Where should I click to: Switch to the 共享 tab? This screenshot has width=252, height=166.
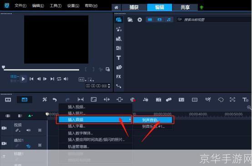click(185, 7)
